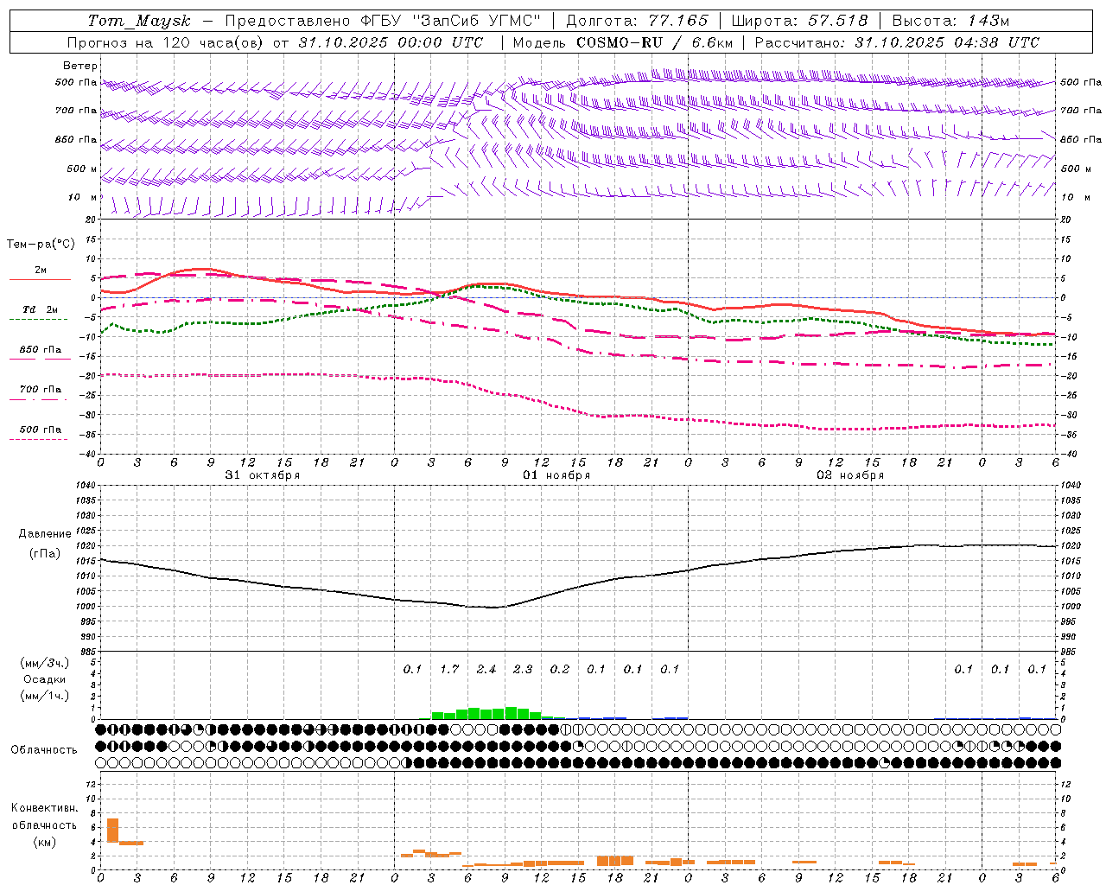Click the 850 гПа temperature legend entry
Screen dimensions: 1106x885
coord(41,350)
